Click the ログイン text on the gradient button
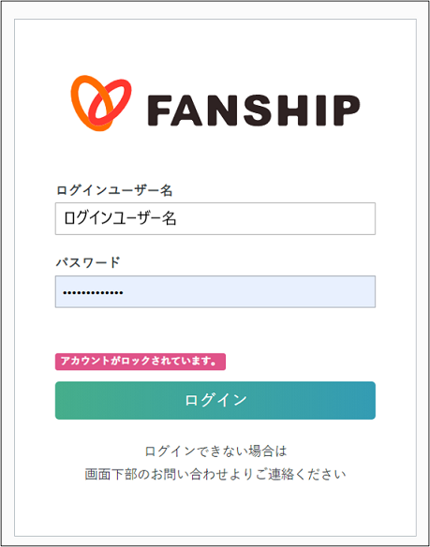This screenshot has width=430, height=547. click(x=215, y=400)
